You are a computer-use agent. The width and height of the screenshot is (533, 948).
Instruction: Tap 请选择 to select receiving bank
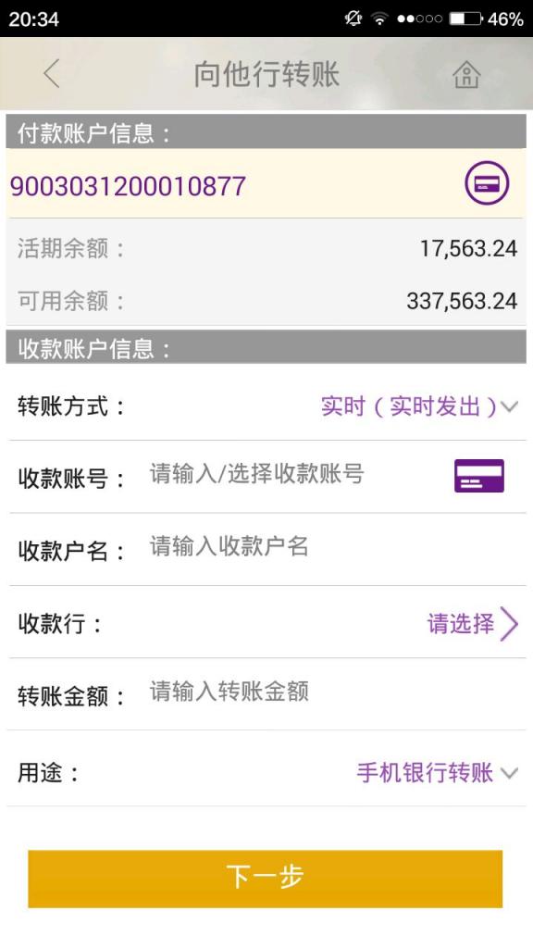click(461, 623)
